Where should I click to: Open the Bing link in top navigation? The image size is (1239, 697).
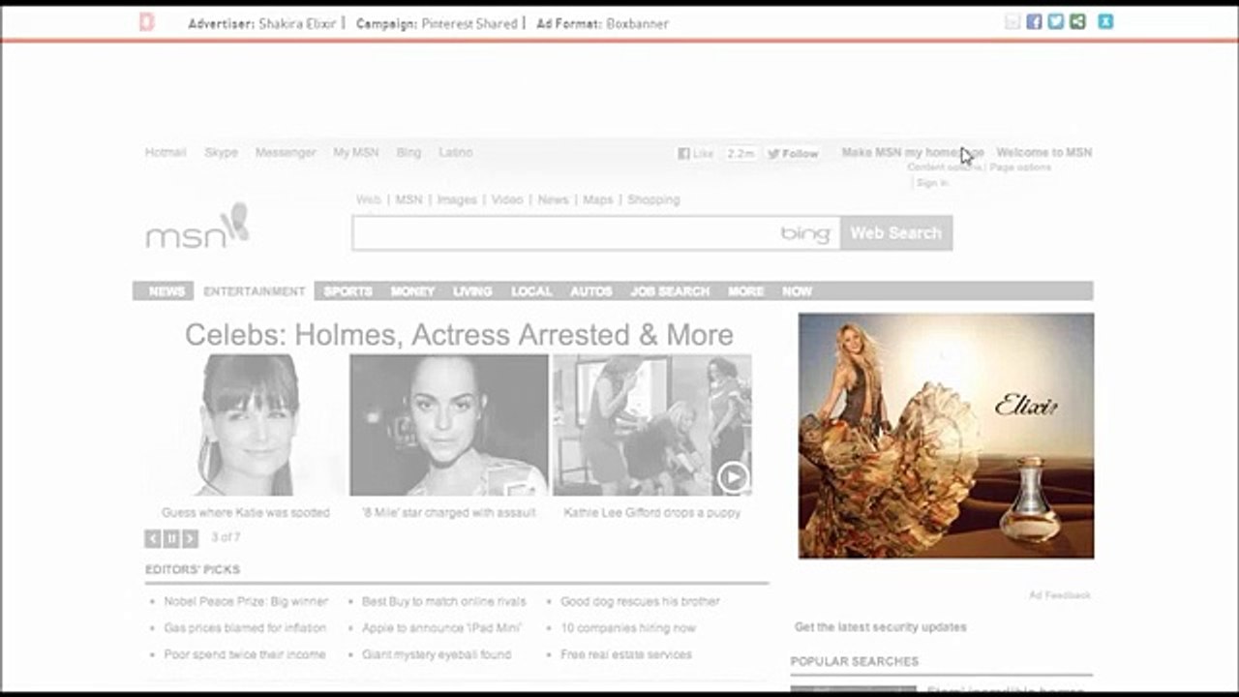(408, 152)
